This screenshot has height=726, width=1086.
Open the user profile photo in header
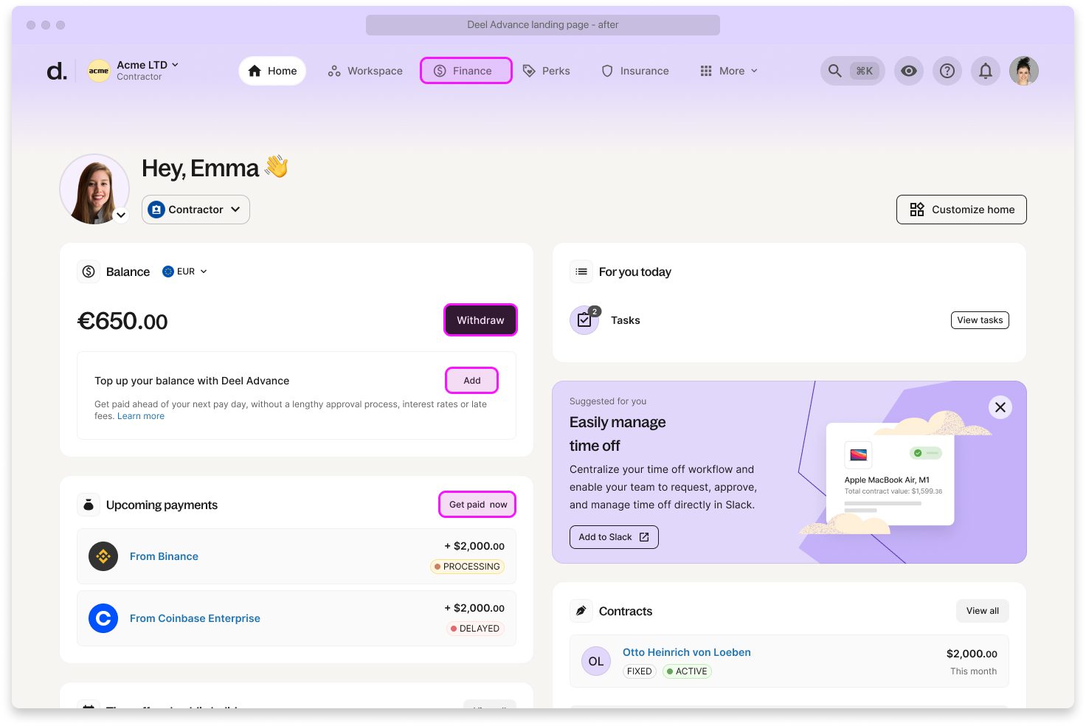pyautogui.click(x=1023, y=71)
